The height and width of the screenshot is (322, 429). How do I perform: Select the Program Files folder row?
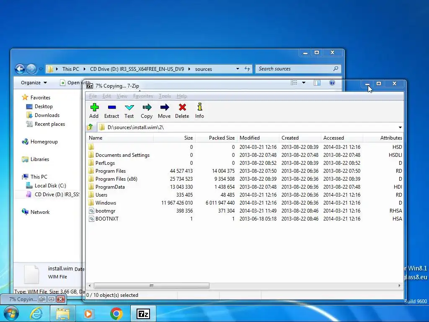(245, 171)
